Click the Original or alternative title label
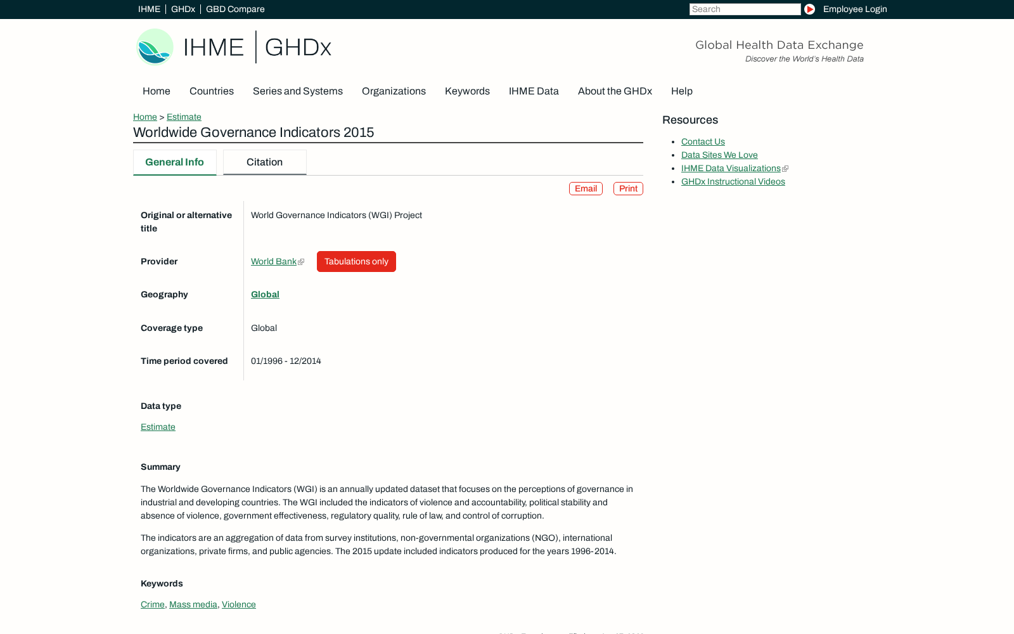This screenshot has height=634, width=1014. [186, 222]
